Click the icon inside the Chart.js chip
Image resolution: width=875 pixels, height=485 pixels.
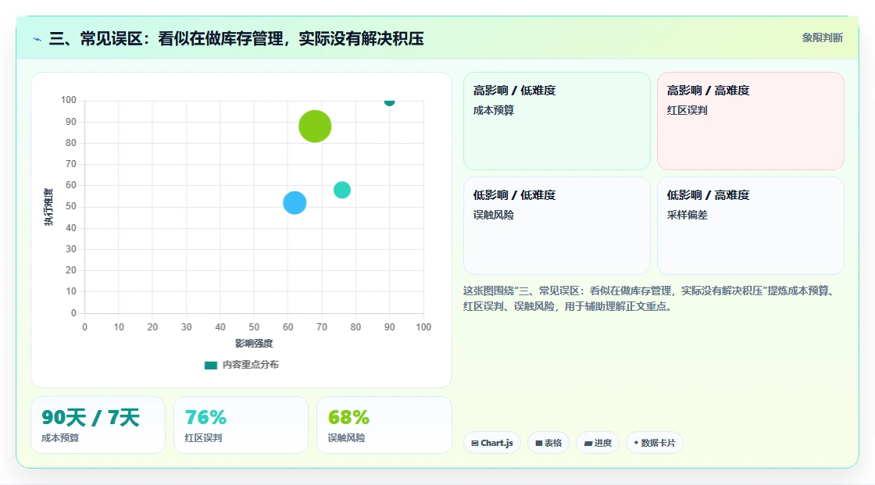pos(475,443)
